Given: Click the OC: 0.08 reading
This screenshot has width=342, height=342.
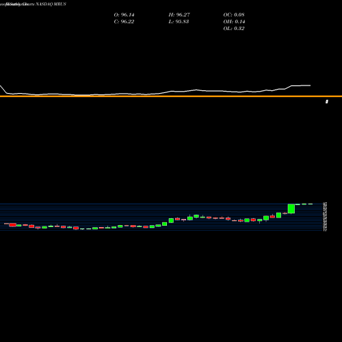Looking at the screenshot, I should [x=234, y=15].
